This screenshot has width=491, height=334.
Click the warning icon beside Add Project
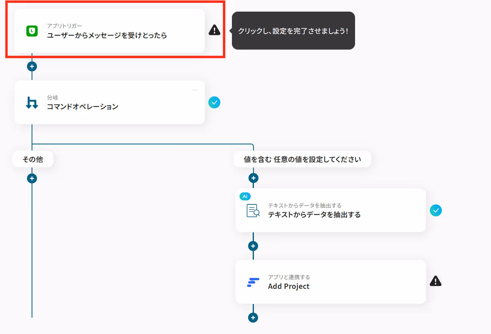pos(436,281)
